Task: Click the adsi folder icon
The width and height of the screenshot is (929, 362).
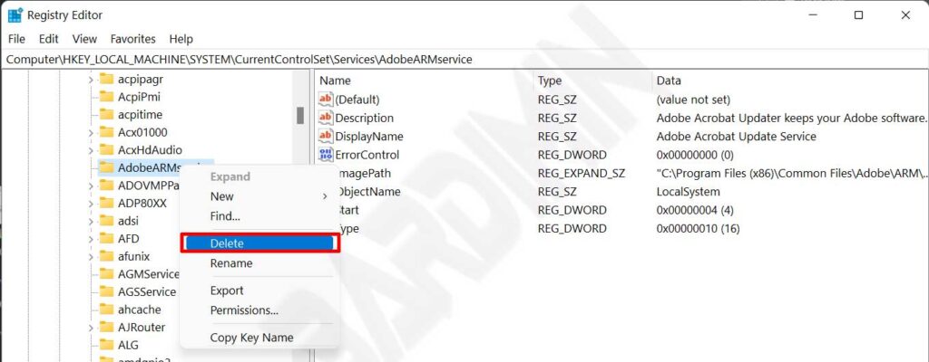Action: [x=106, y=221]
